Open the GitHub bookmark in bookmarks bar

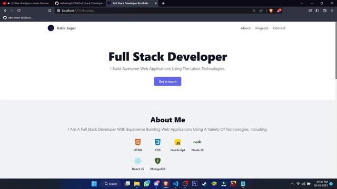pos(18,17)
